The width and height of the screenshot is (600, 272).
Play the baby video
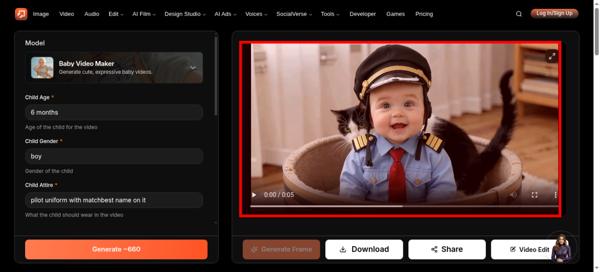click(254, 195)
